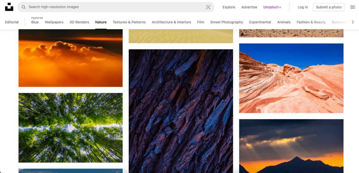This screenshot has height=173, width=359.
Task: Open the bamboo forest canopy photo
Action: 71,128
